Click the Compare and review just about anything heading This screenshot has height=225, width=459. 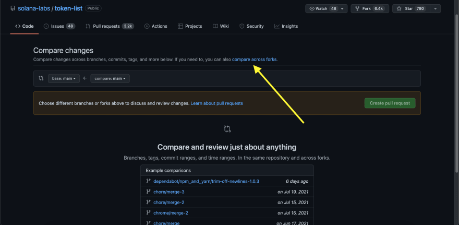(x=227, y=147)
